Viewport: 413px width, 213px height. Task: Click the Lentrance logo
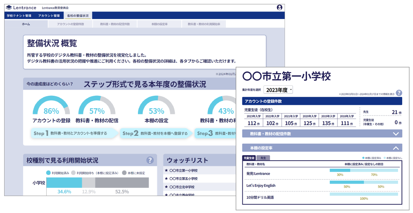tap(21, 7)
